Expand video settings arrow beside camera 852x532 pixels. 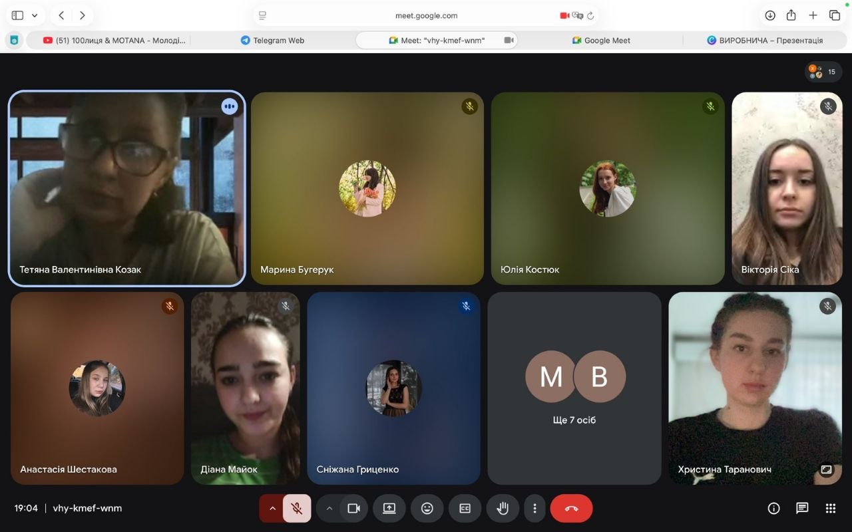pos(329,509)
